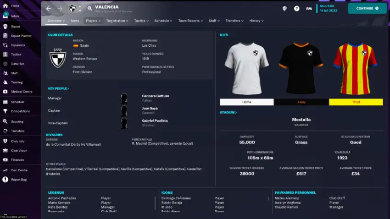Open the Inbox sidebar icon

[5, 16]
